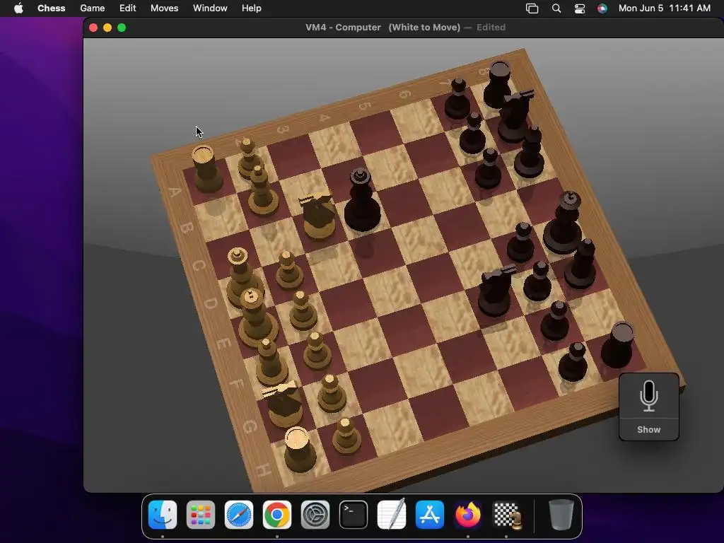Click the date and time in the menu bar
This screenshot has height=543, width=724.
click(x=665, y=8)
